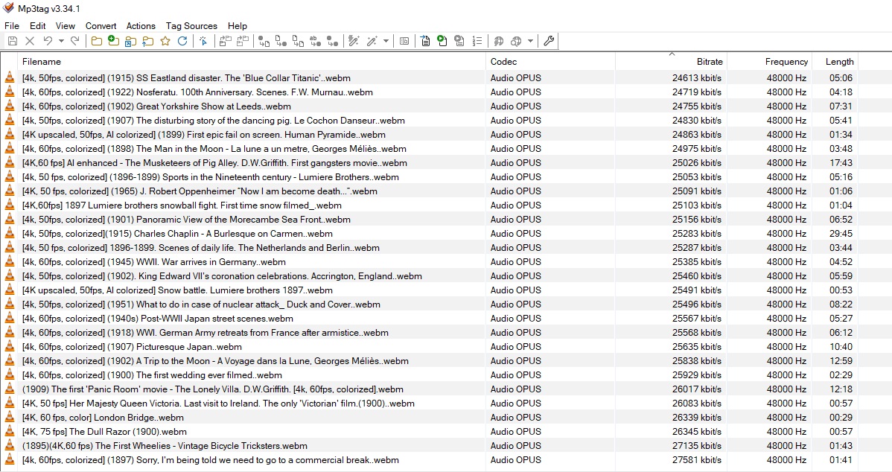Open the Tag Sources menu

191,25
